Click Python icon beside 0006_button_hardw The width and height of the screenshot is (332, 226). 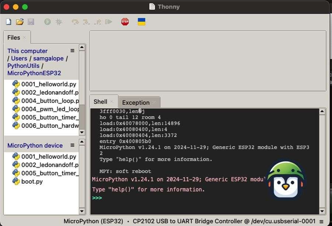[16, 126]
